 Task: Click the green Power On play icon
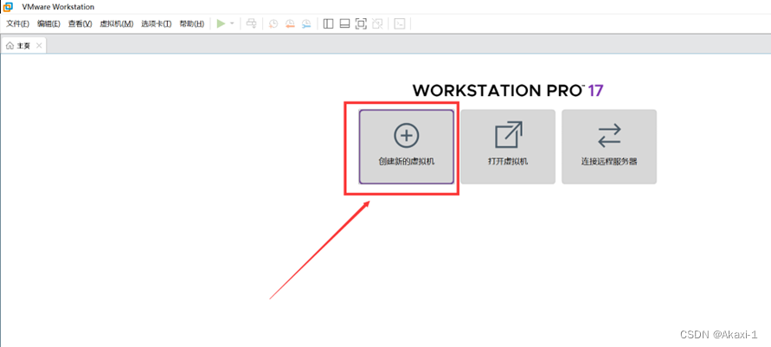pyautogui.click(x=221, y=23)
